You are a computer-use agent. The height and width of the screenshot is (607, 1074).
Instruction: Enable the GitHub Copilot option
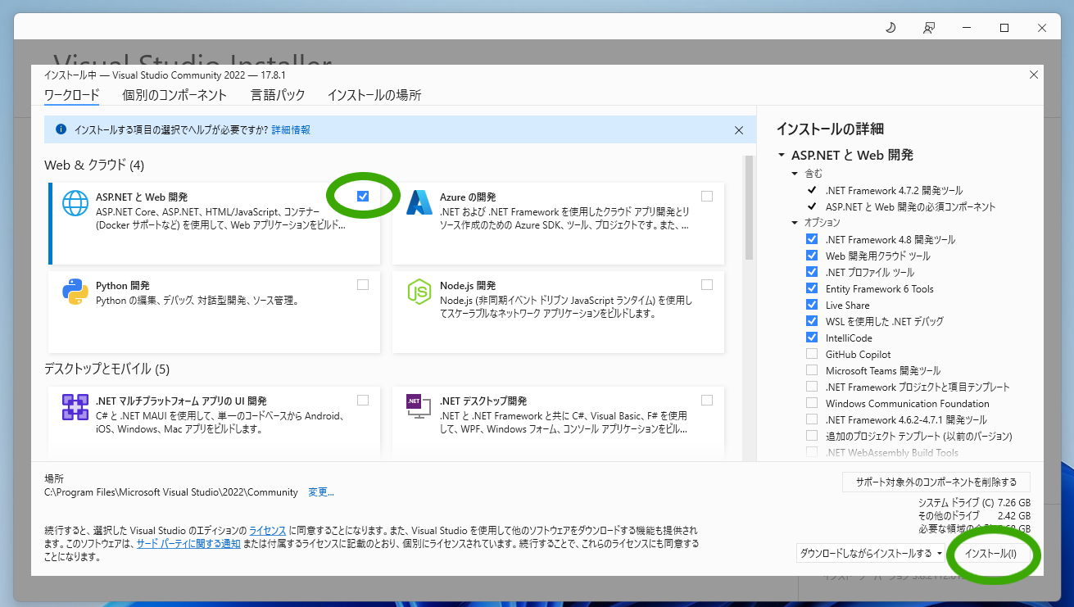tap(812, 354)
